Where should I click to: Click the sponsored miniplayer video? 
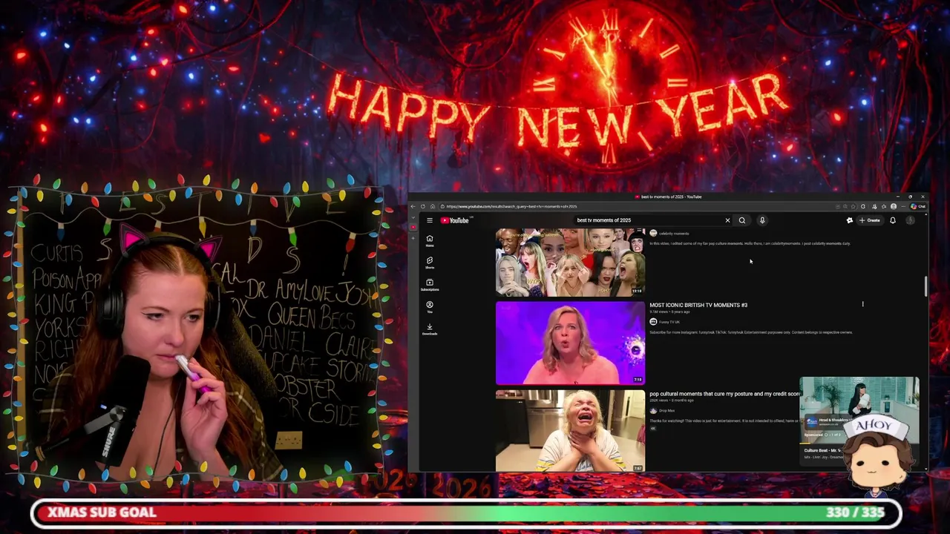(x=859, y=409)
